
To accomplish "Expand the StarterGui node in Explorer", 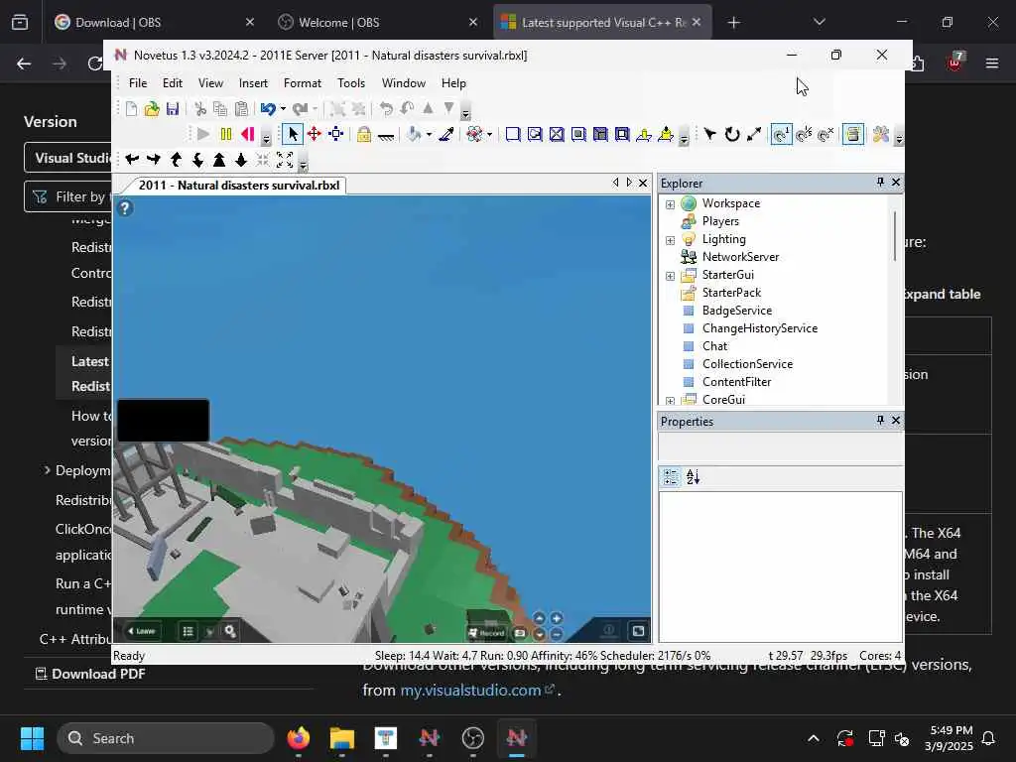I will click(670, 276).
